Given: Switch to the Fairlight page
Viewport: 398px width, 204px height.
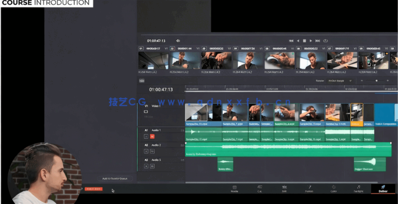Looking at the screenshot, I should [358, 189].
